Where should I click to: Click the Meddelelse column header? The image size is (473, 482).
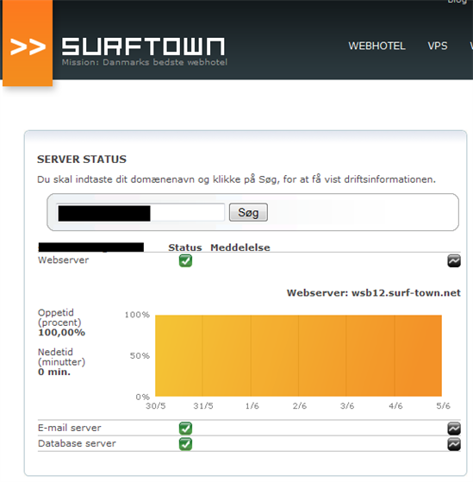tap(240, 247)
